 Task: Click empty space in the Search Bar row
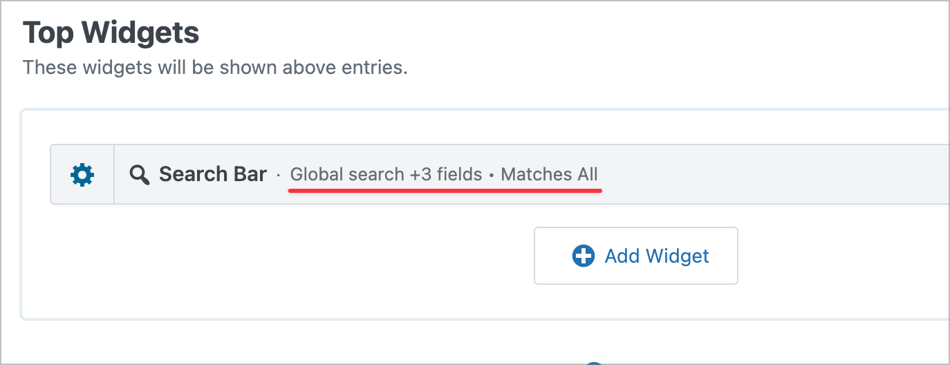pos(761,174)
